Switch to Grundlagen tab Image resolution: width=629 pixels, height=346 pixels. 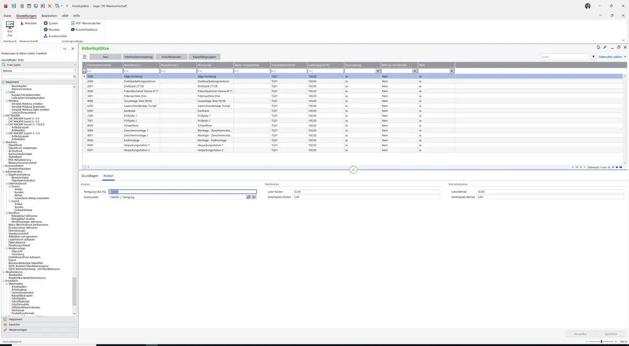[x=90, y=176]
